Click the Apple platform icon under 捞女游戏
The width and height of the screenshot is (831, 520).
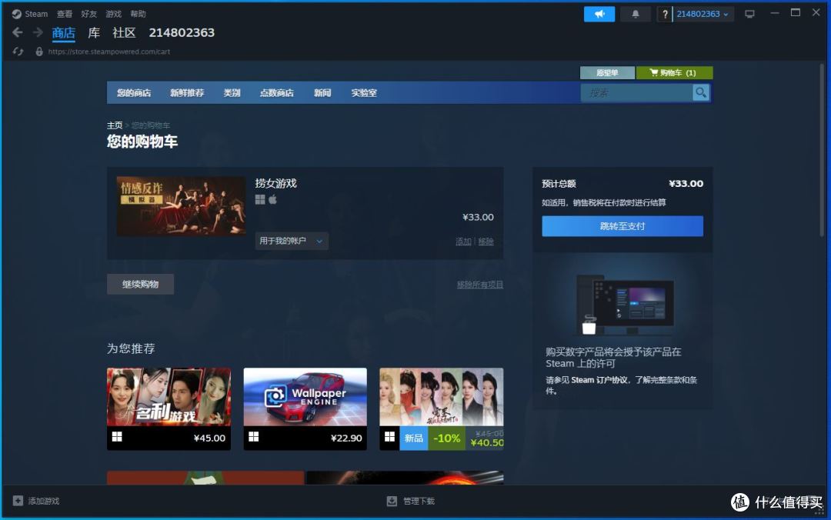point(273,199)
